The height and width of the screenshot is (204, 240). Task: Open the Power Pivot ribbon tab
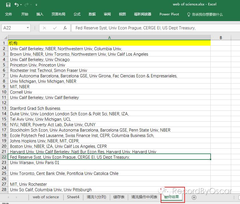[169, 14]
